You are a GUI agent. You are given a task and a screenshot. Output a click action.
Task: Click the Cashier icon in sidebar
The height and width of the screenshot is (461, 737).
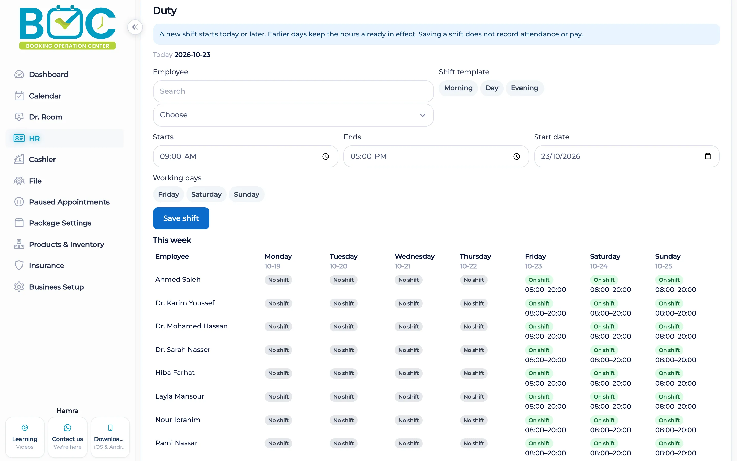click(19, 159)
